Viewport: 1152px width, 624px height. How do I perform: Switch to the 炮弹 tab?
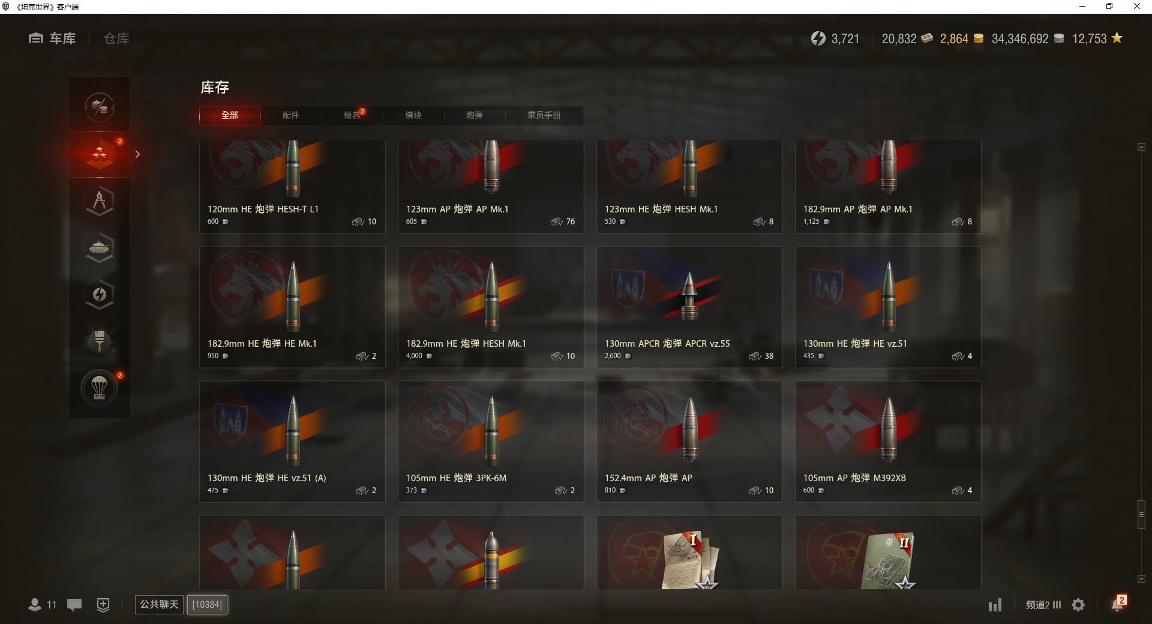475,115
